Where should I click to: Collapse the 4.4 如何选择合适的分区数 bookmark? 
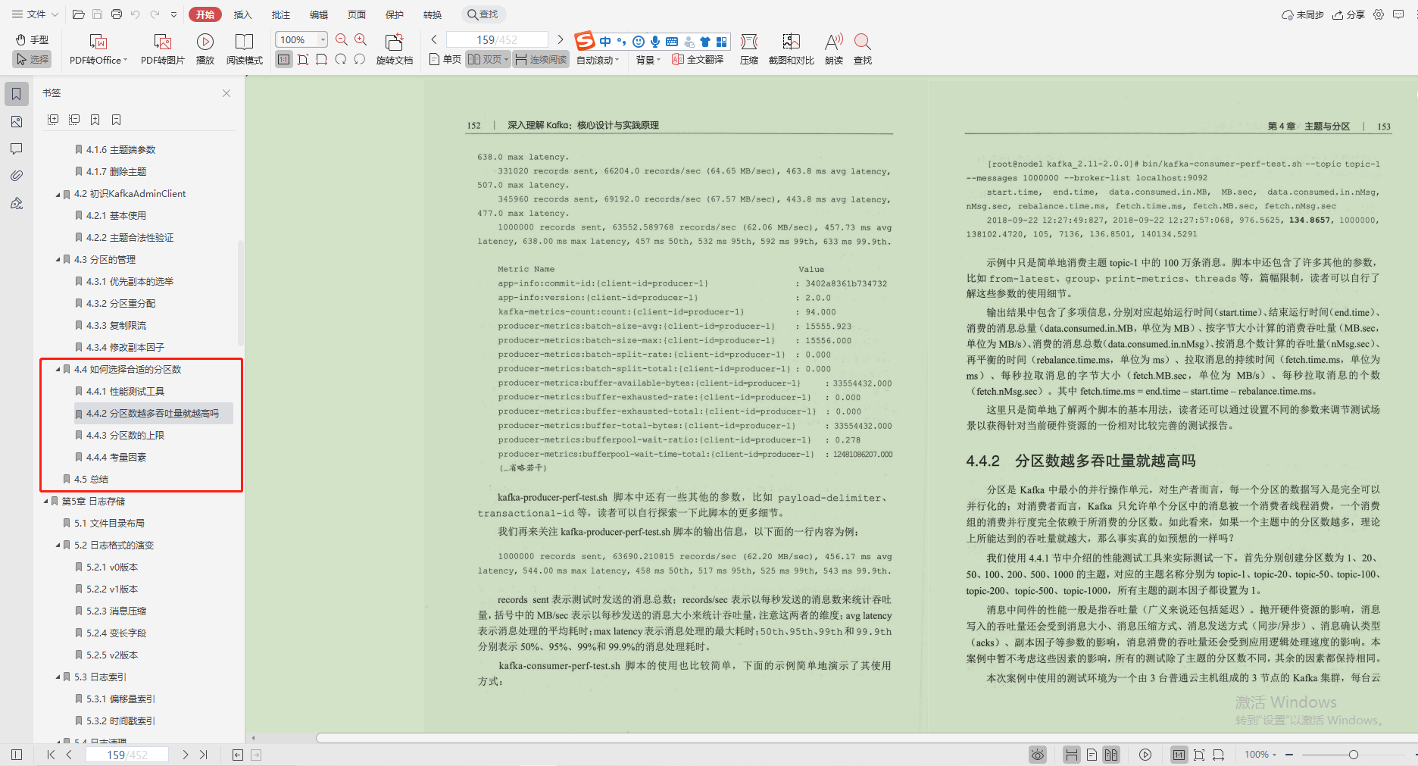(58, 370)
